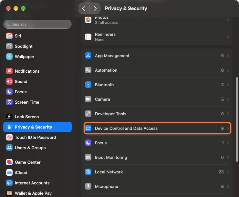
Task: Select the Users & Groups icon
Action: (9, 148)
